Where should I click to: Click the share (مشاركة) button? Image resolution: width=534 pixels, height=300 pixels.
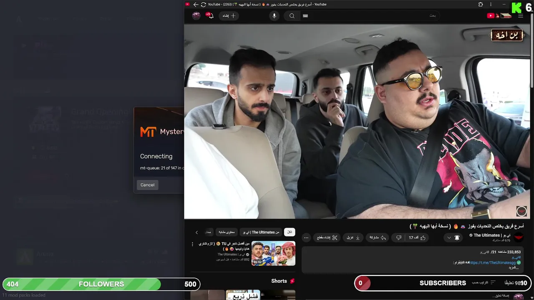point(378,237)
